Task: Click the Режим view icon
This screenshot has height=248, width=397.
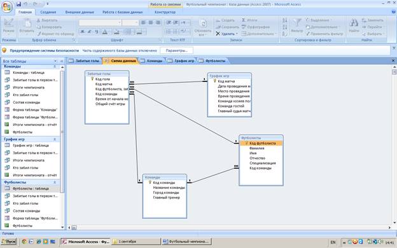Action: 8,23
